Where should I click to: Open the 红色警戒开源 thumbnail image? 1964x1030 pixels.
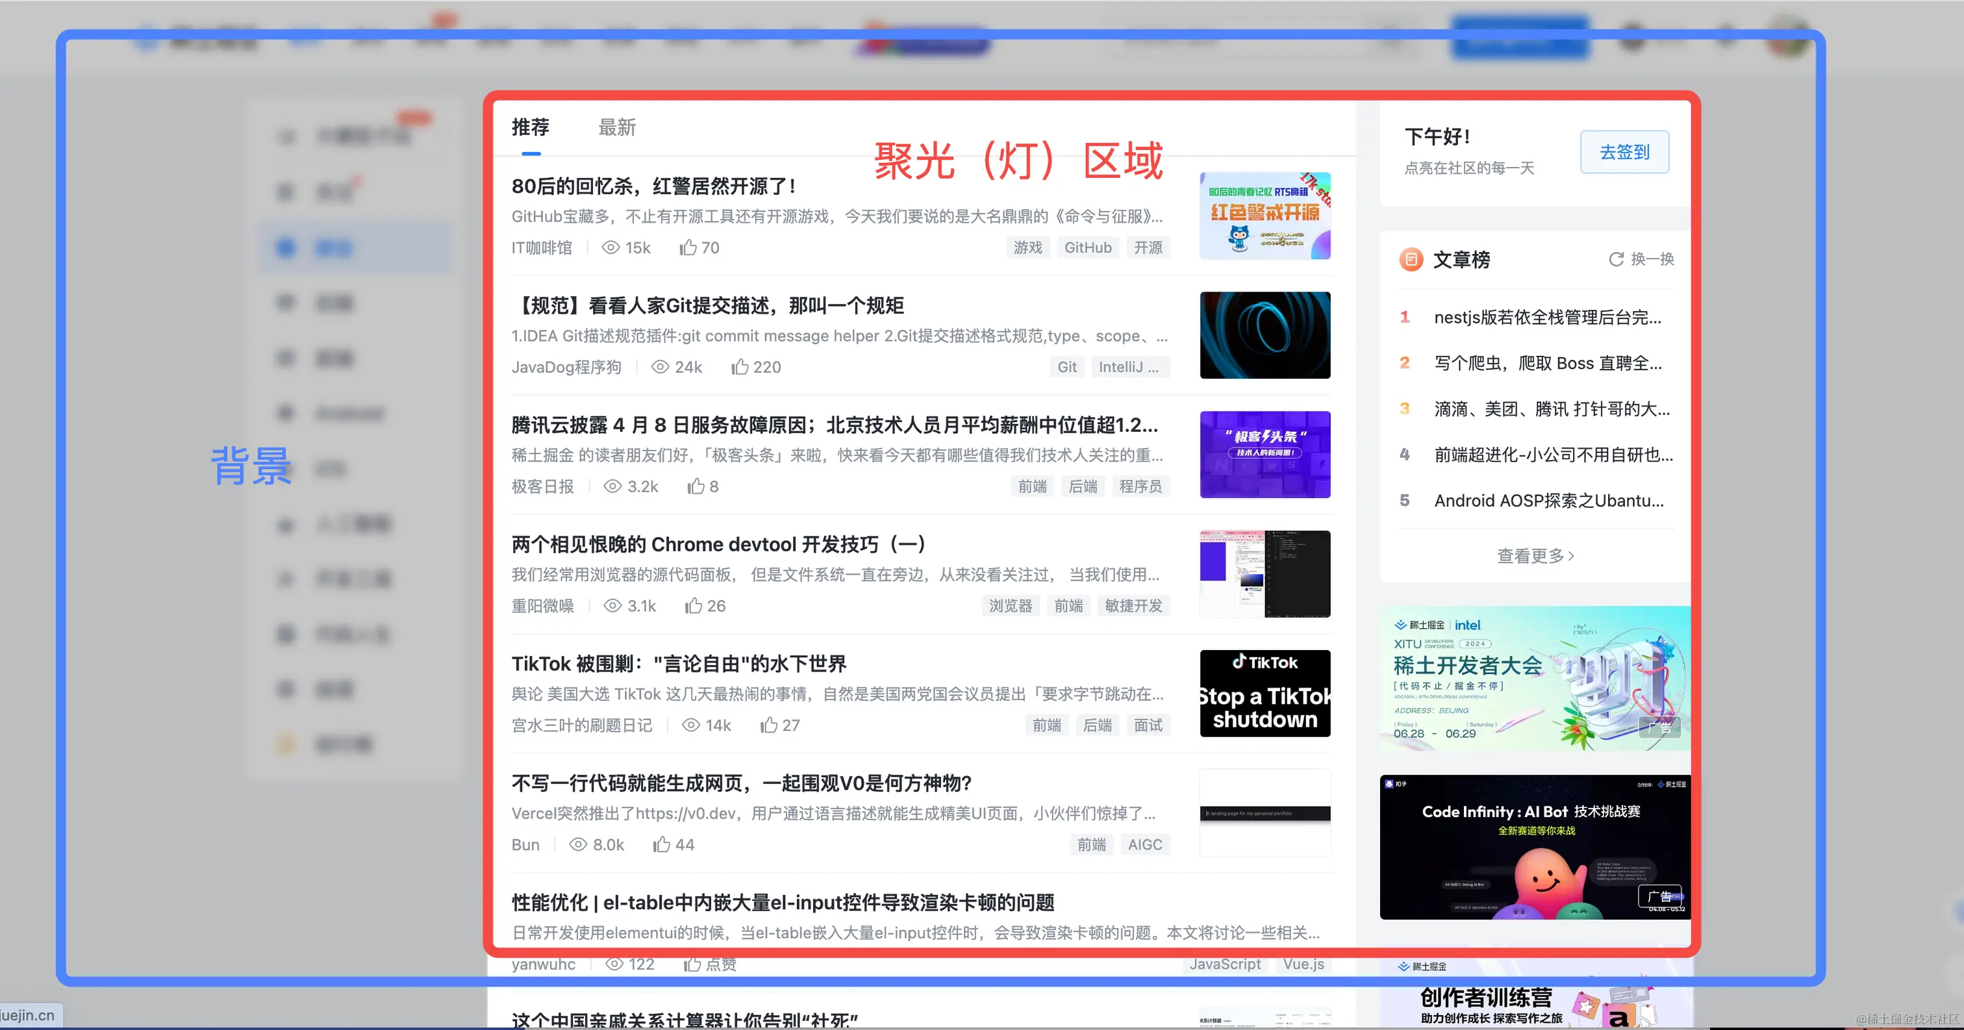(x=1265, y=216)
